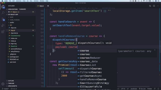This screenshot has width=161, height=90.
Task: Open the Edit menu
Action: click(x=13, y=1)
